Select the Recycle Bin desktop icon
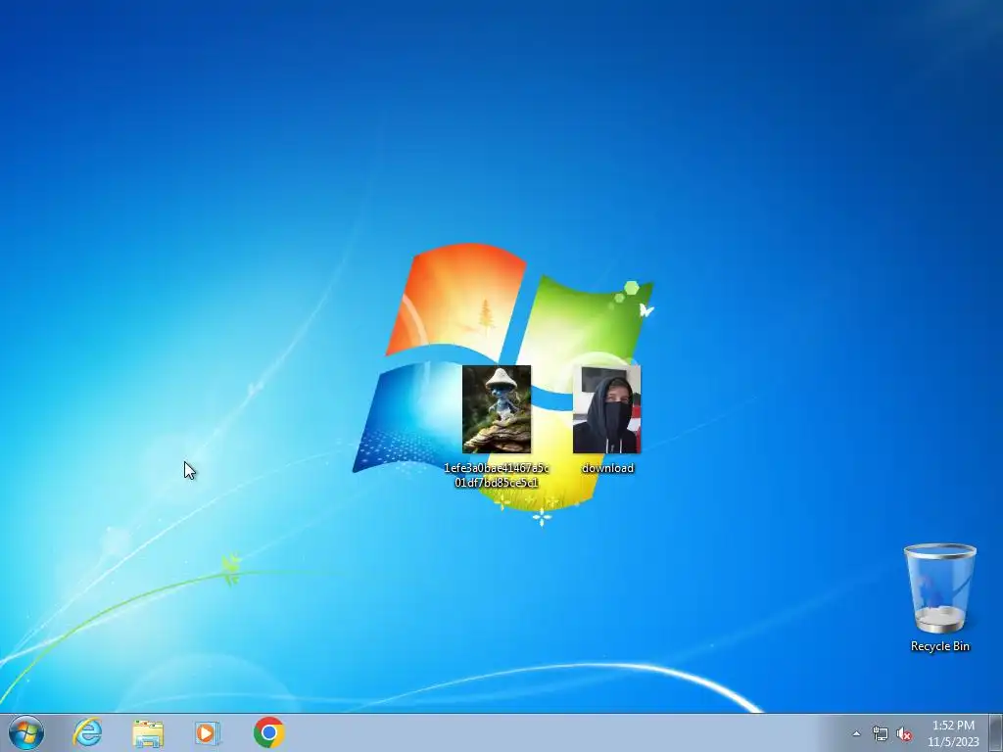 (x=939, y=588)
